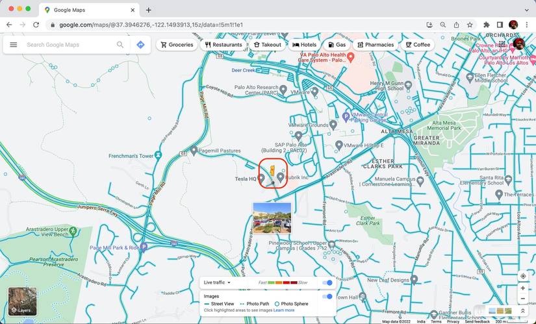Toggle the Live traffic switch off
The image size is (536, 324).
[x=327, y=282]
